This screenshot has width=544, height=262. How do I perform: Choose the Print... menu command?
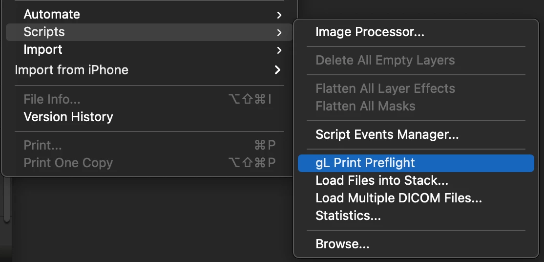click(x=42, y=146)
